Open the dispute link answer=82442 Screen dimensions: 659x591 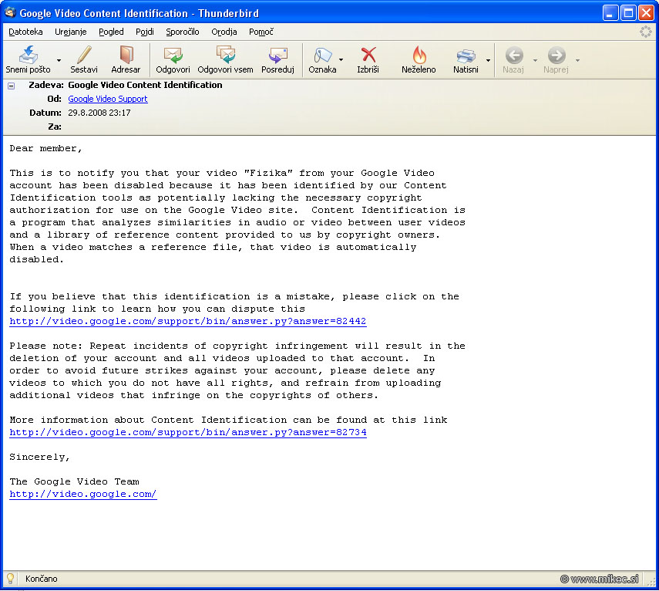(188, 322)
